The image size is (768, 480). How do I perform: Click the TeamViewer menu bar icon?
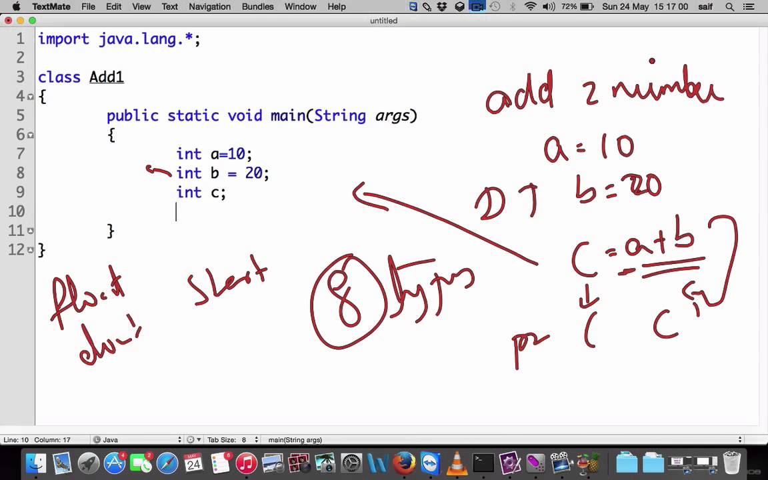[x=413, y=7]
